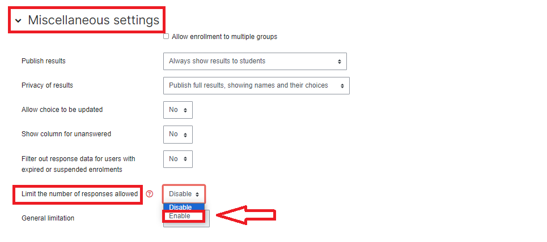Screen dimensions: 547x242
Task: Click the Limit the number of responses allowed label
Action: 79,194
